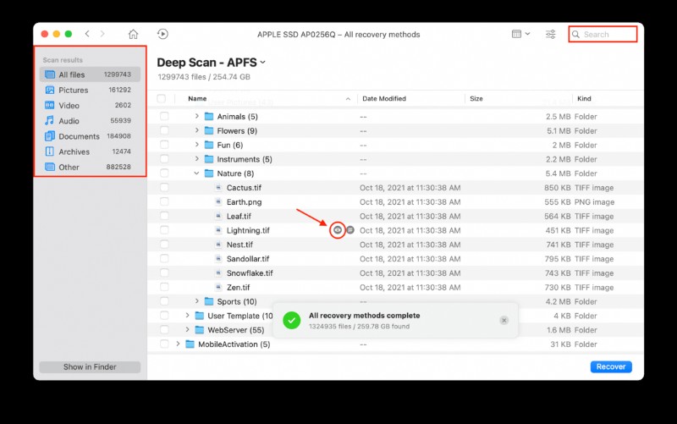This screenshot has width=677, height=424.
Task: Click the MobileActivation folder icon
Action: (190, 344)
